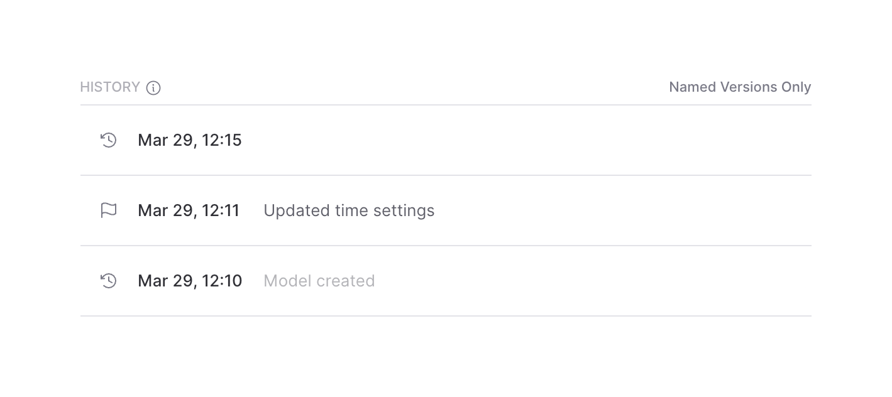This screenshot has height=397, width=892.
Task: Click the info icon beside HISTORY
Action: 153,88
